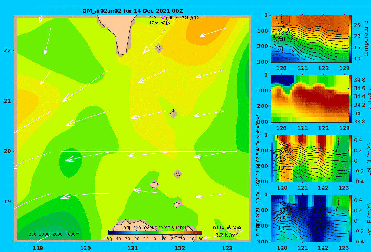Viewport: 371px width, 252px height.
Task: Click longitude label 121 under temperature panel
Action: [x=302, y=68]
